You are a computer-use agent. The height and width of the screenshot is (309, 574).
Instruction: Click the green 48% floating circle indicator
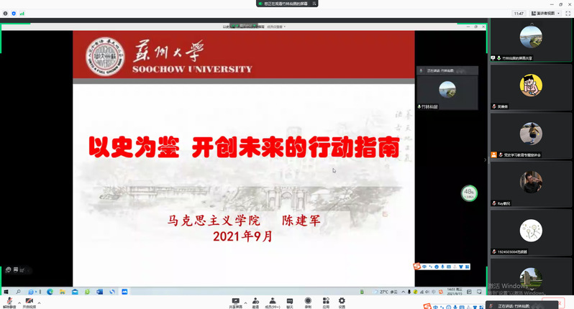469,193
